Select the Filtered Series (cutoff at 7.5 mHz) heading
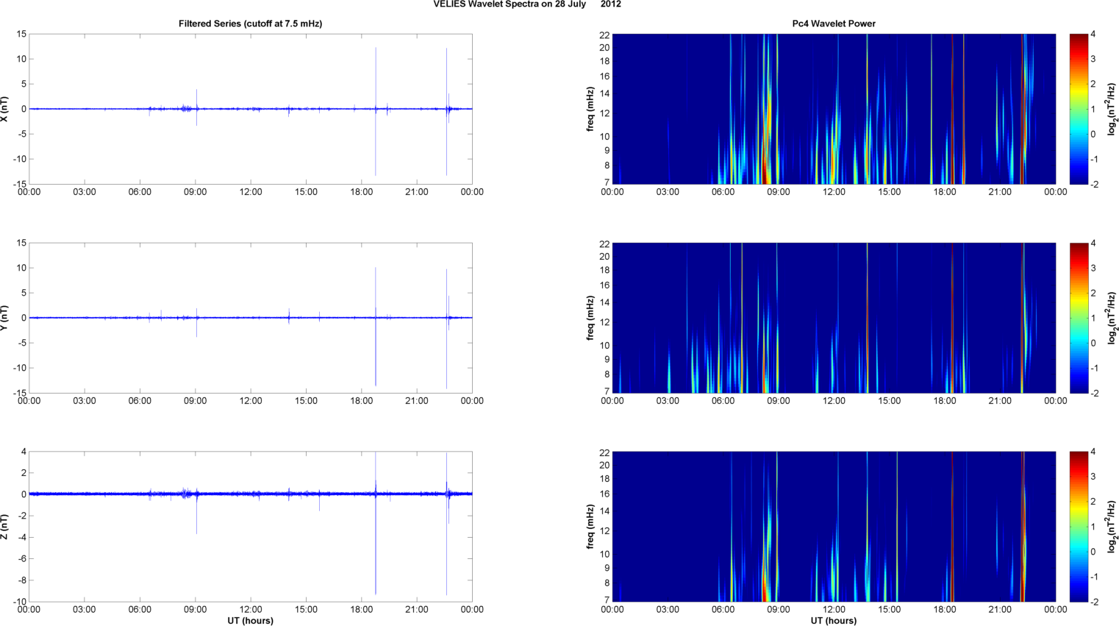This screenshot has width=1119, height=626. pyautogui.click(x=250, y=24)
